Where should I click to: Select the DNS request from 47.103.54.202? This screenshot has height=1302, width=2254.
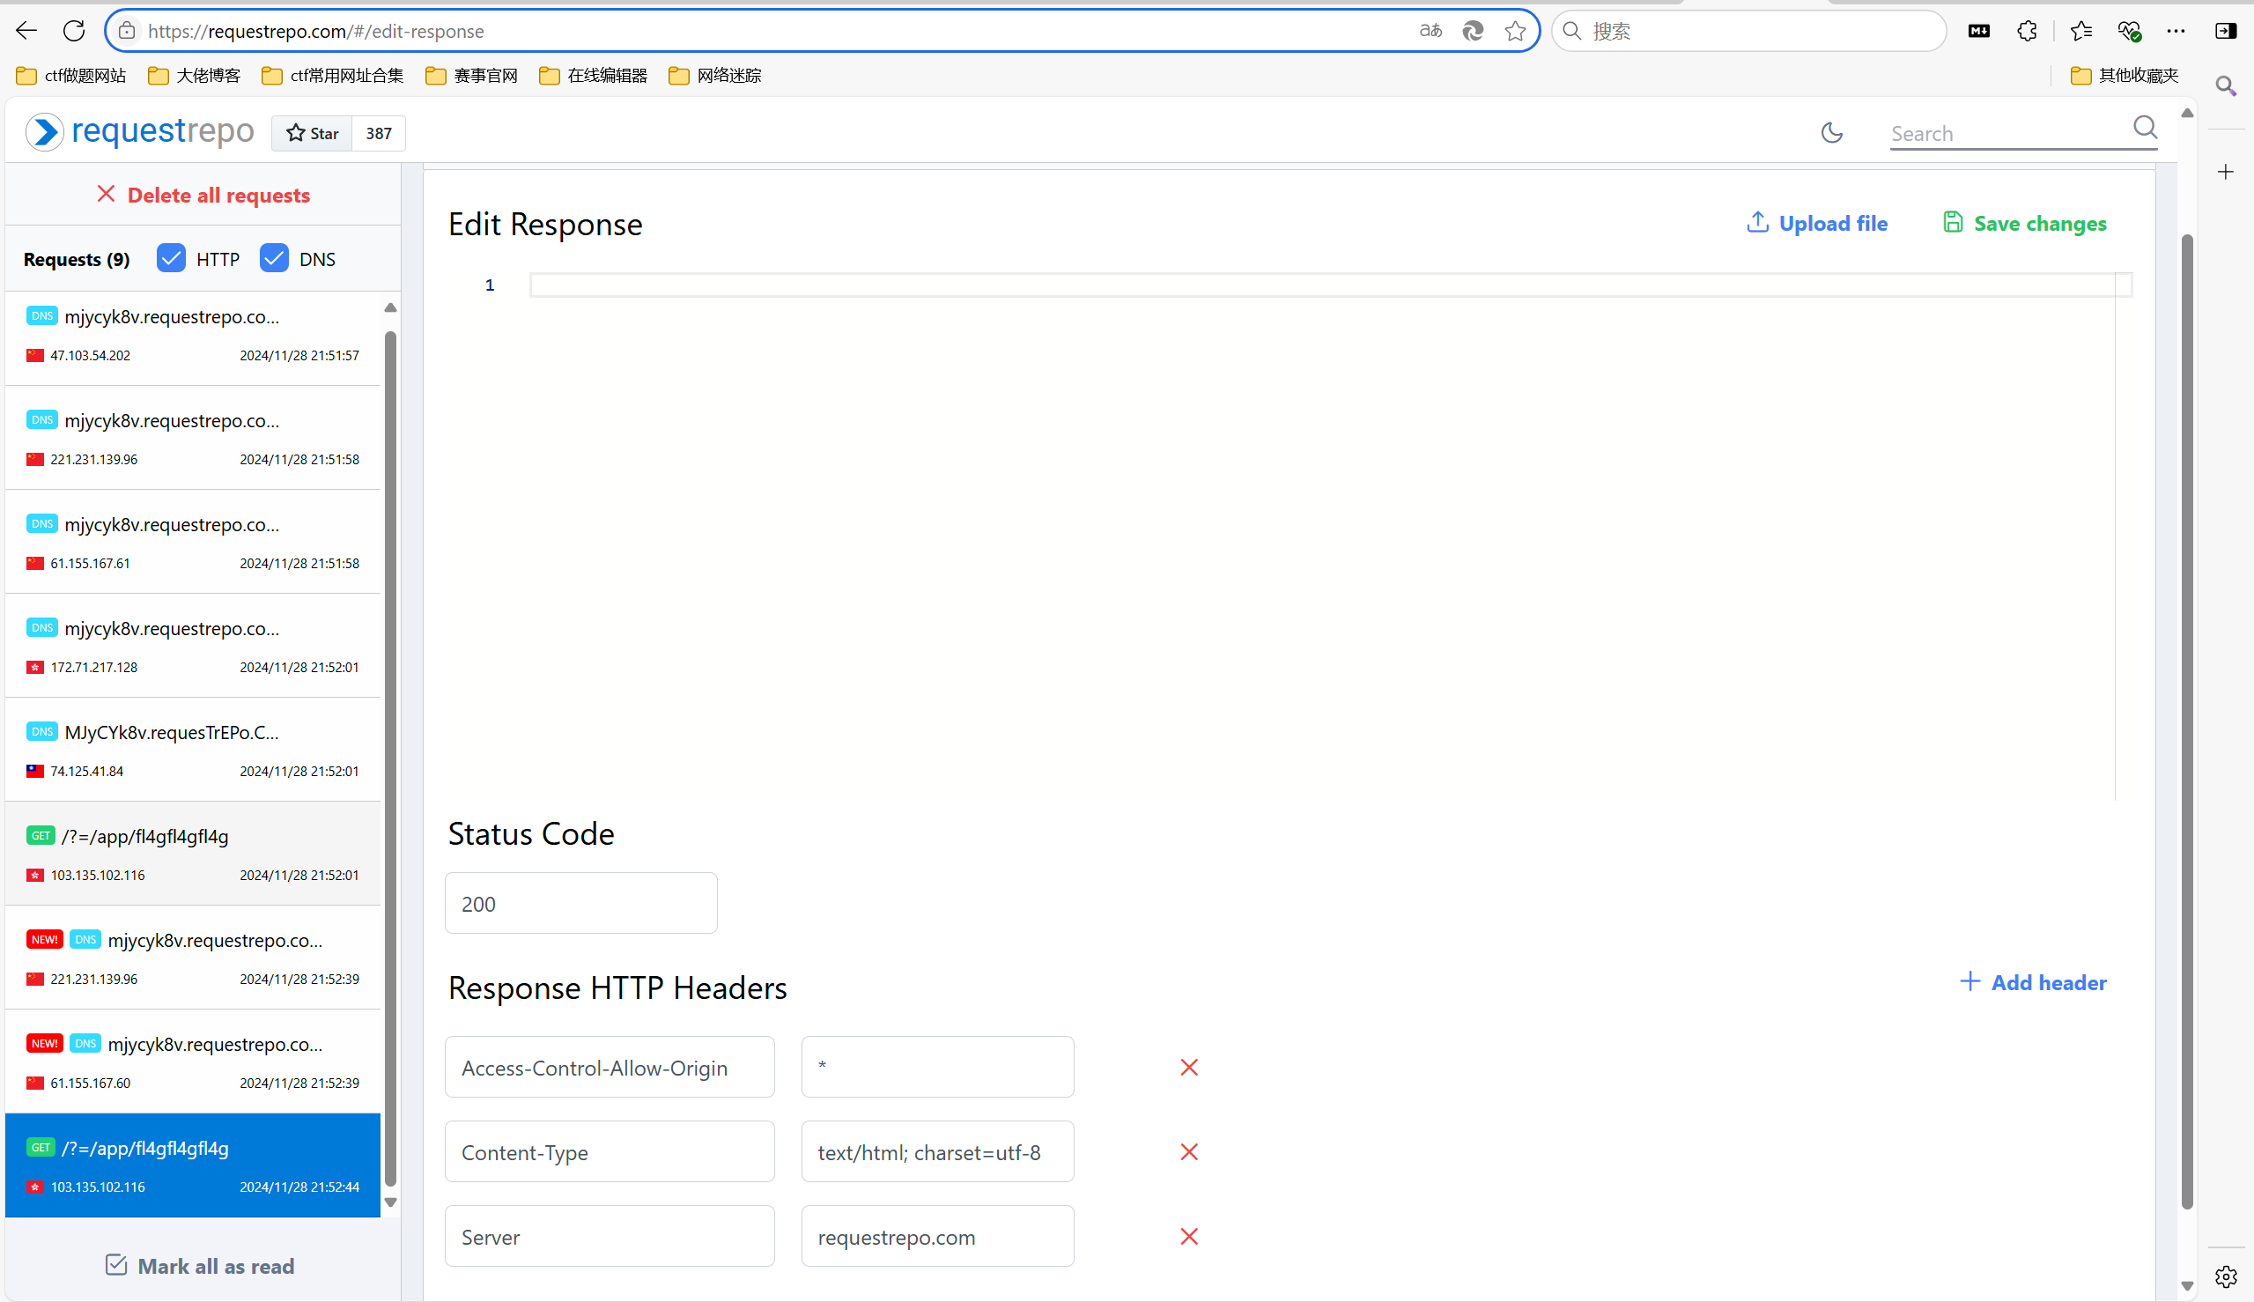pyautogui.click(x=193, y=336)
